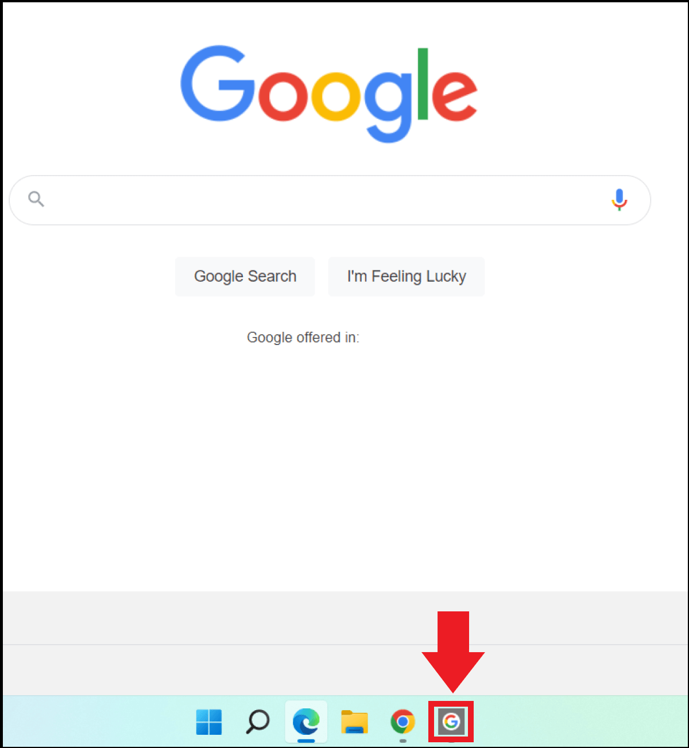689x748 pixels.
Task: Open File Explorer from the taskbar
Action: point(354,722)
